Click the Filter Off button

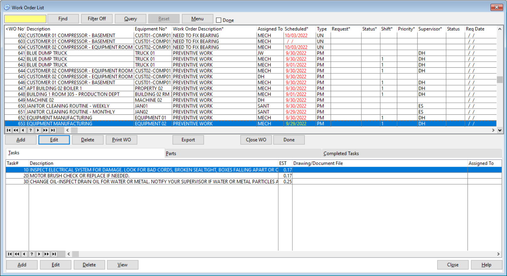tap(97, 19)
